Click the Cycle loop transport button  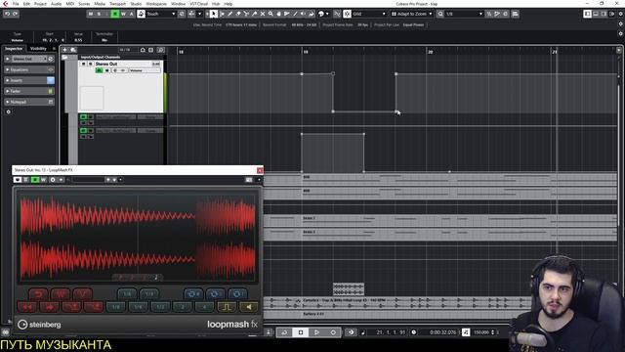pyautogui.click(x=284, y=332)
